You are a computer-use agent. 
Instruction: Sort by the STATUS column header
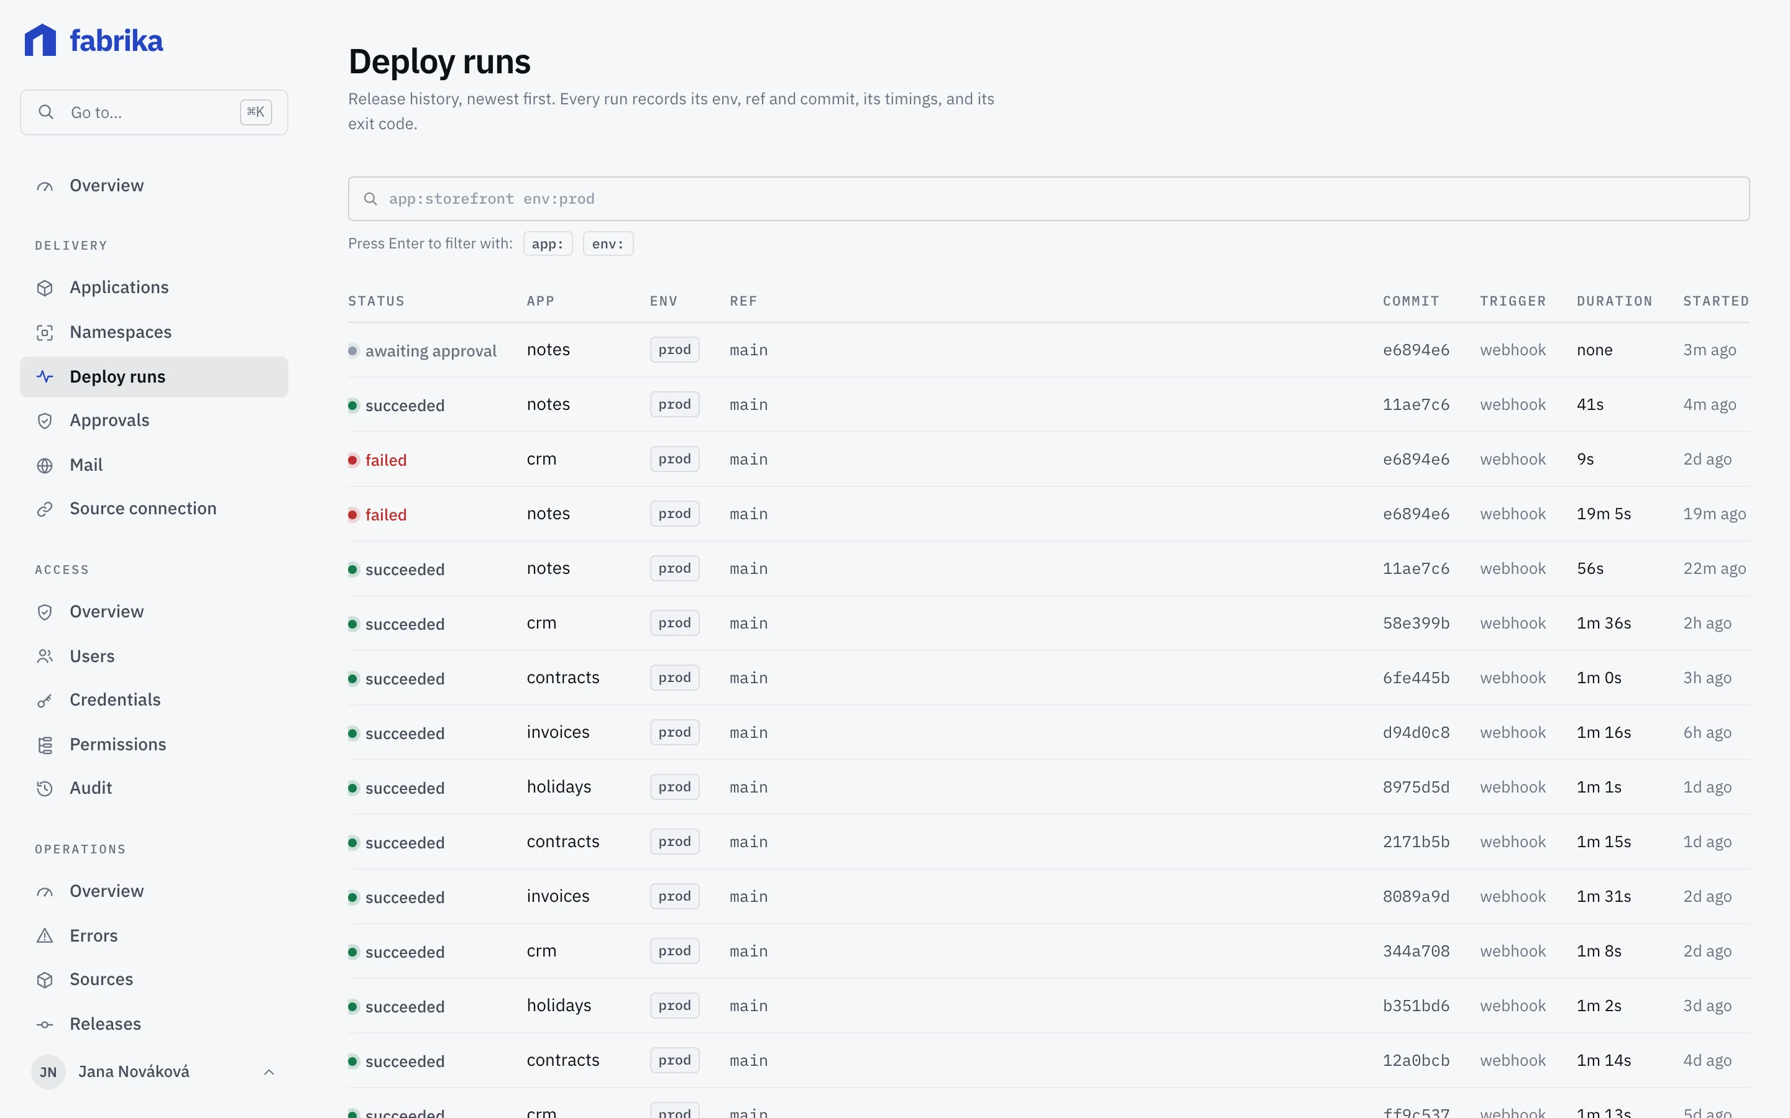coord(377,302)
